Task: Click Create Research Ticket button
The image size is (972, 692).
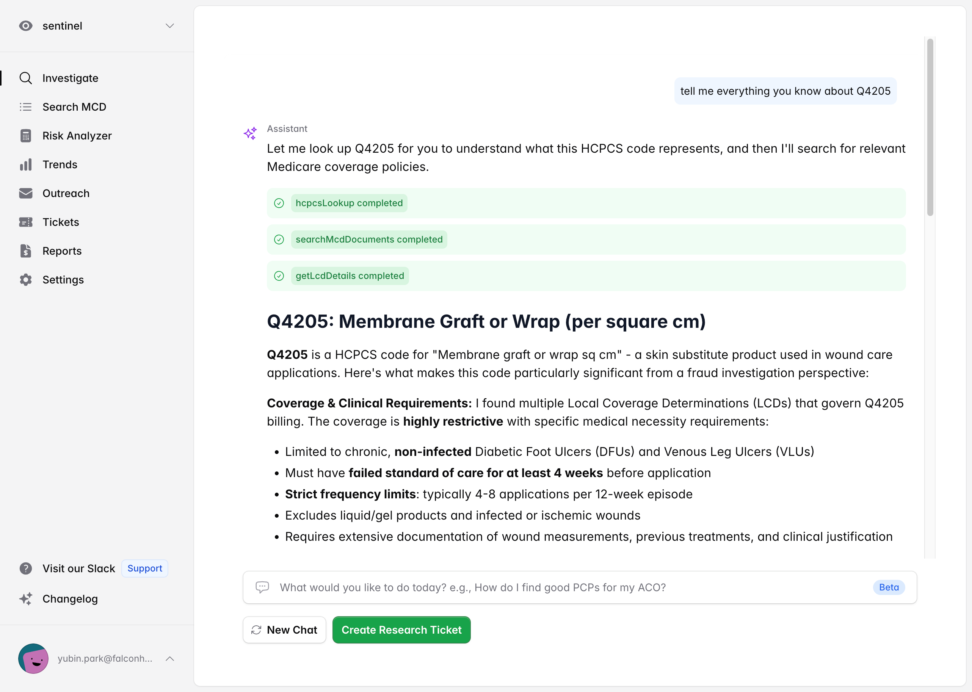Action: pos(401,630)
